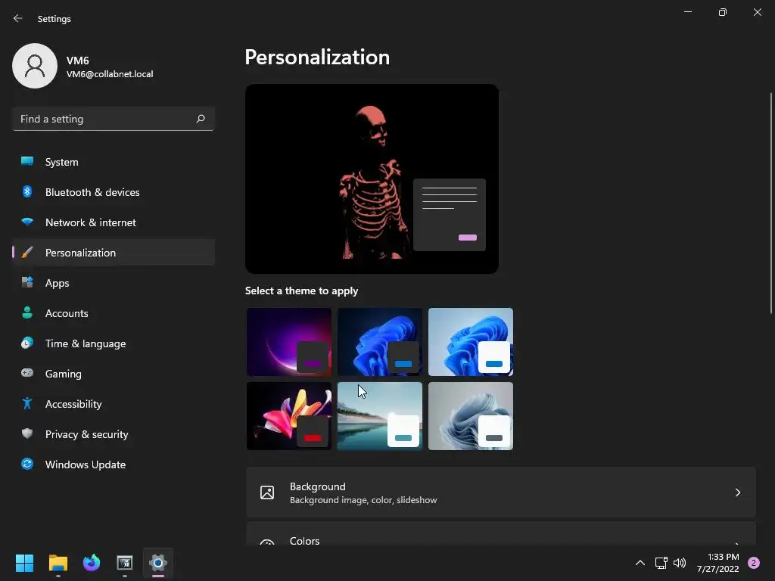Click the Background picture icon
The height and width of the screenshot is (581, 775).
click(x=267, y=492)
